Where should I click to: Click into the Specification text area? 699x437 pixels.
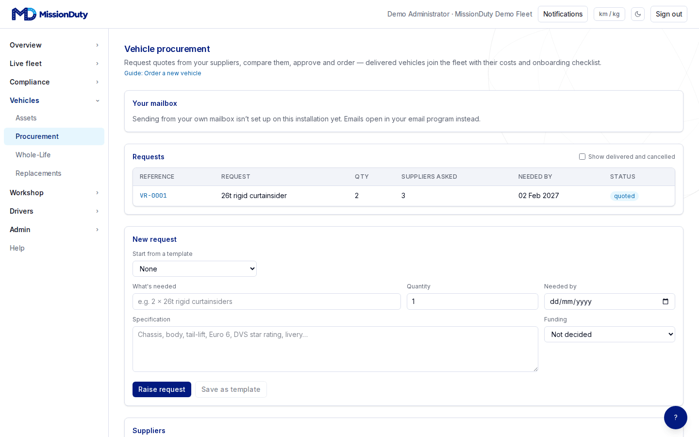tap(335, 349)
